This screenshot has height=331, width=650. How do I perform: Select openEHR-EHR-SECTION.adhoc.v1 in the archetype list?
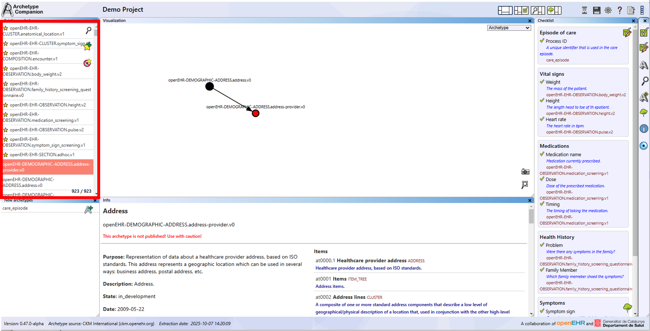[42, 155]
